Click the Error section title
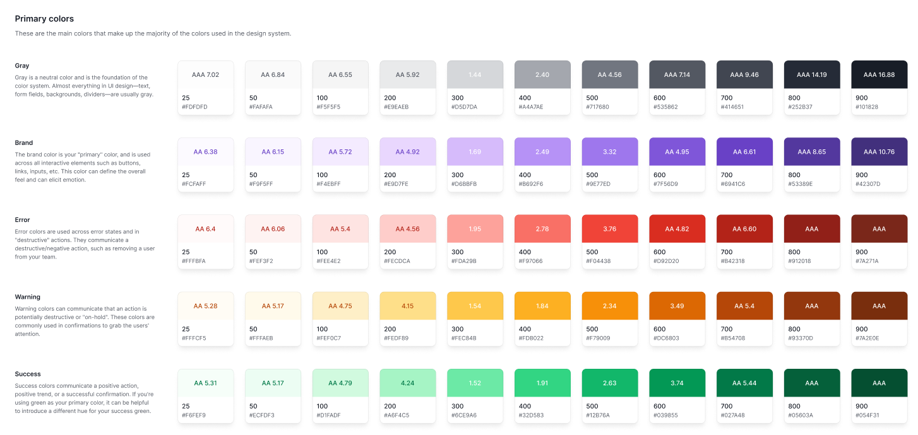 click(23, 220)
